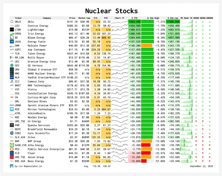
Task: Click the Talen Energy price $427.44
Action: [x=72, y=53]
